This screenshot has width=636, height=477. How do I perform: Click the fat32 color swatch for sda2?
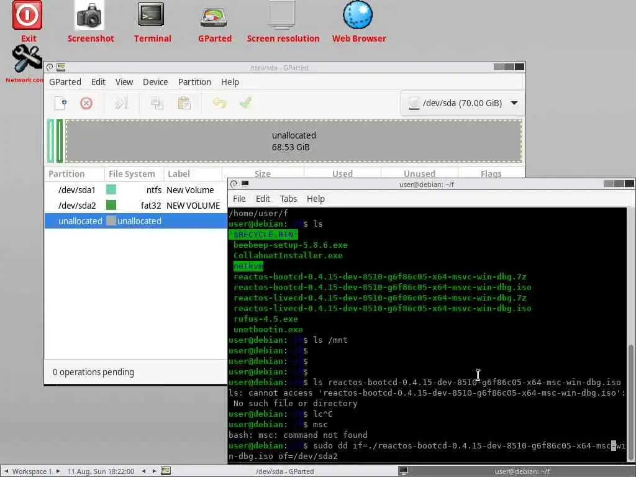pos(111,205)
